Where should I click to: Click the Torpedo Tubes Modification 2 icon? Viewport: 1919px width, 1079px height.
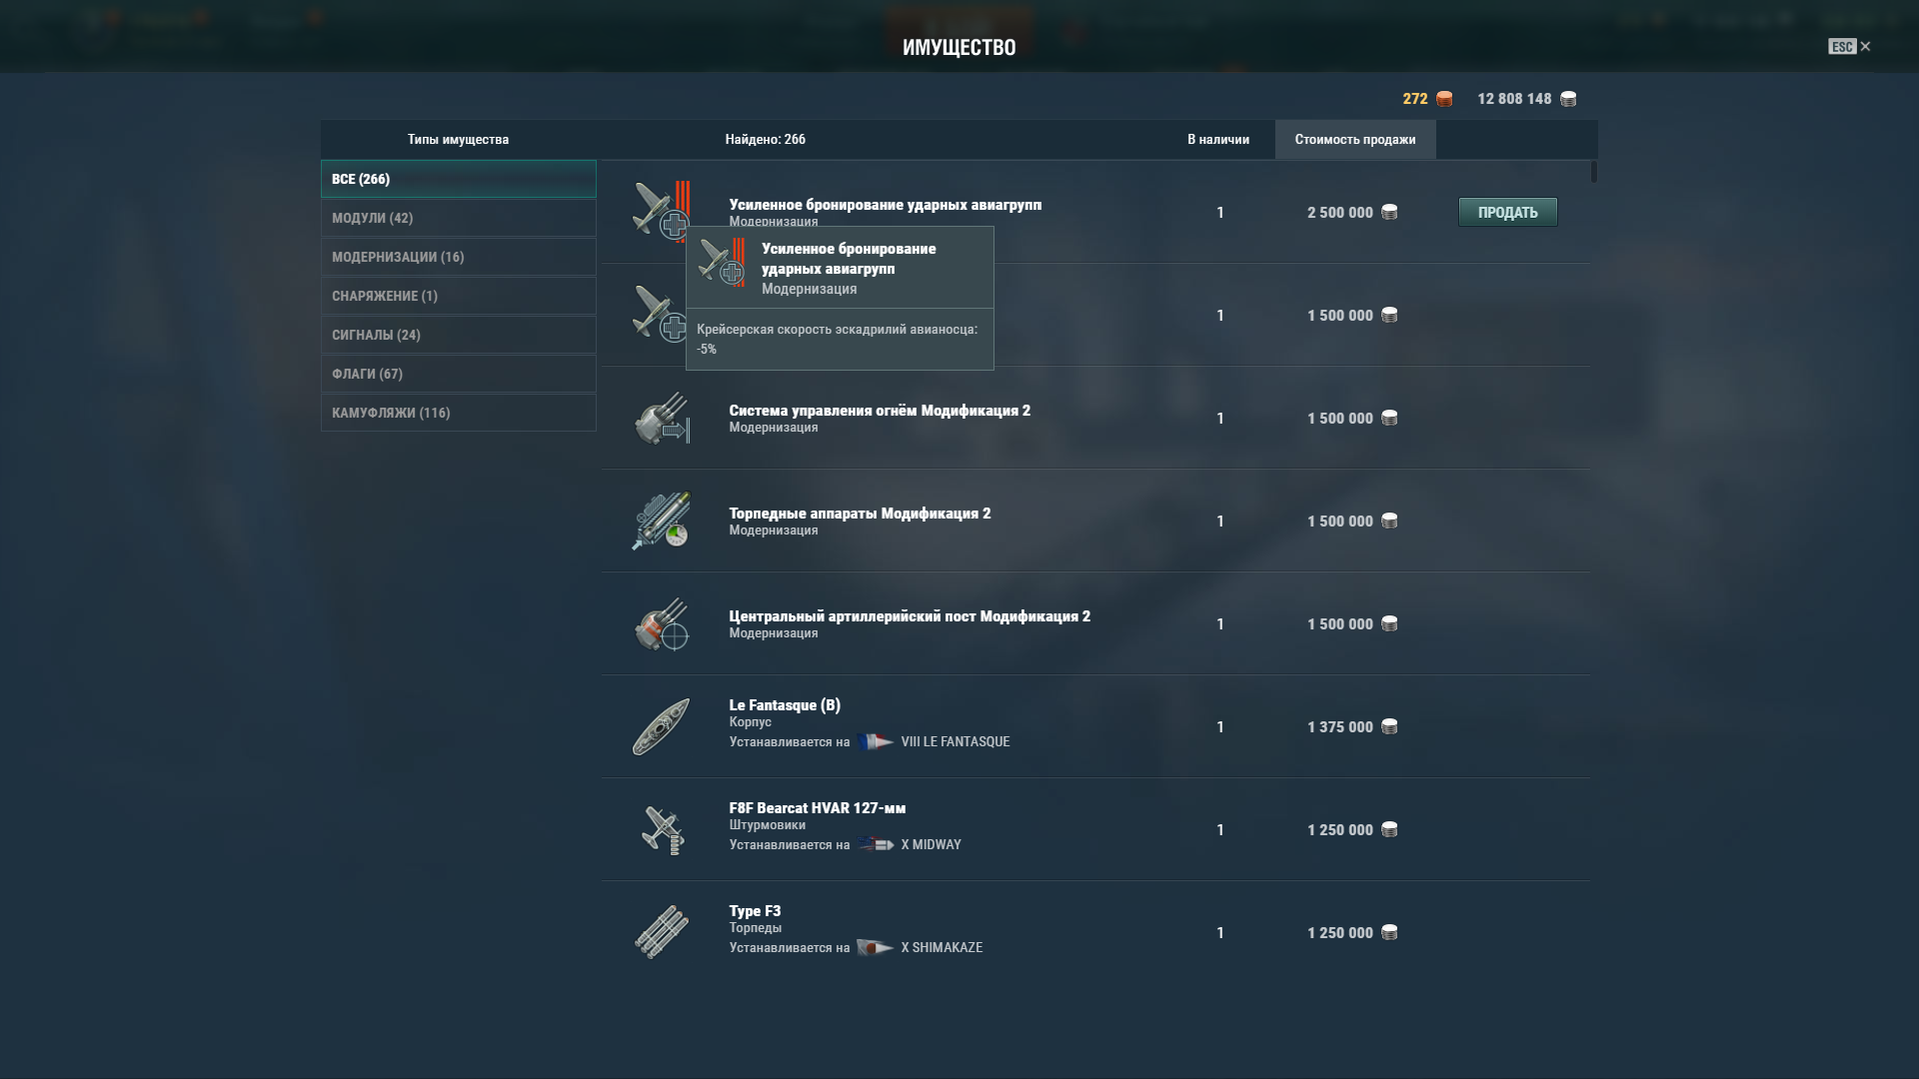coord(662,521)
